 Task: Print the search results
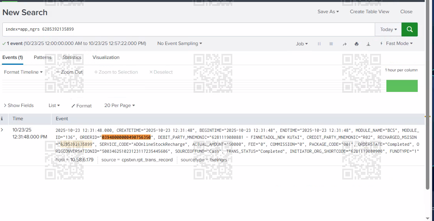click(x=357, y=44)
